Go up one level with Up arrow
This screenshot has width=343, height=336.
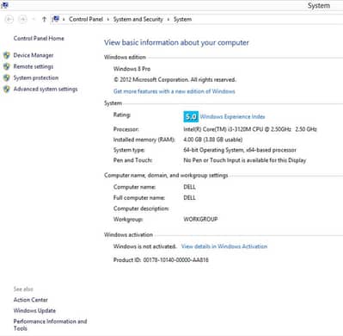tap(44, 19)
